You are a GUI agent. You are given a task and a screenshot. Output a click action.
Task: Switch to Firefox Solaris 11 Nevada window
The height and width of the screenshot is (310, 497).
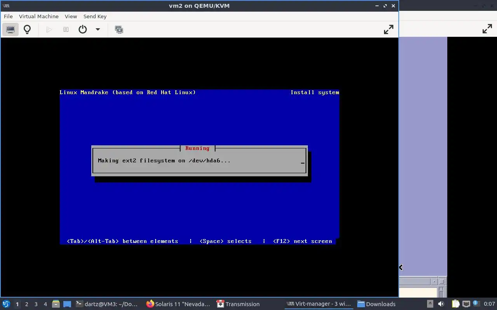click(178, 304)
